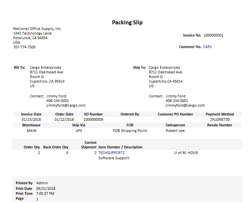The width and height of the screenshot is (252, 203).
Task: Click the Order Date value 01/22/2018
Action: (64, 119)
